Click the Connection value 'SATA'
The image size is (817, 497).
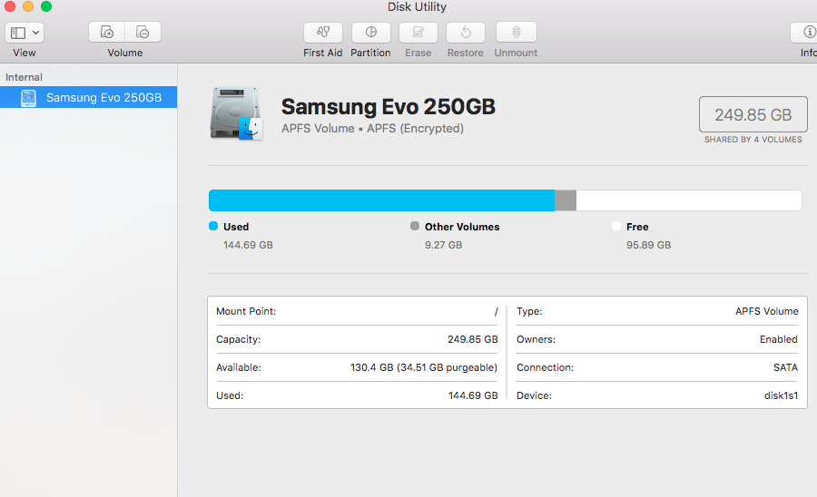(x=786, y=367)
